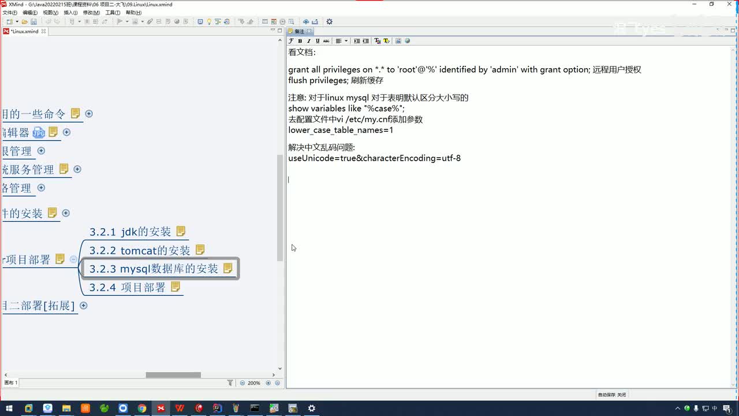This screenshot has width=739, height=416.
Task: Open dropdown arrow next to new workbook icon
Action: [x=17, y=22]
